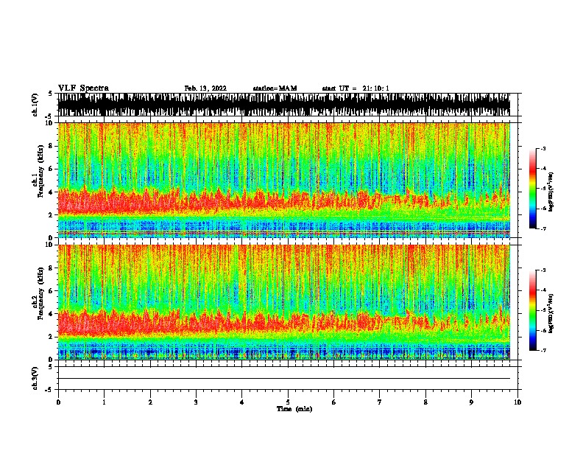
Task: Click the "station=MAM" header label
Action: point(275,88)
